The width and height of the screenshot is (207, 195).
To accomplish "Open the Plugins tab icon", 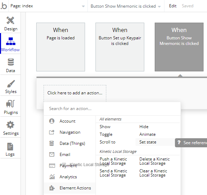I will [10, 104].
